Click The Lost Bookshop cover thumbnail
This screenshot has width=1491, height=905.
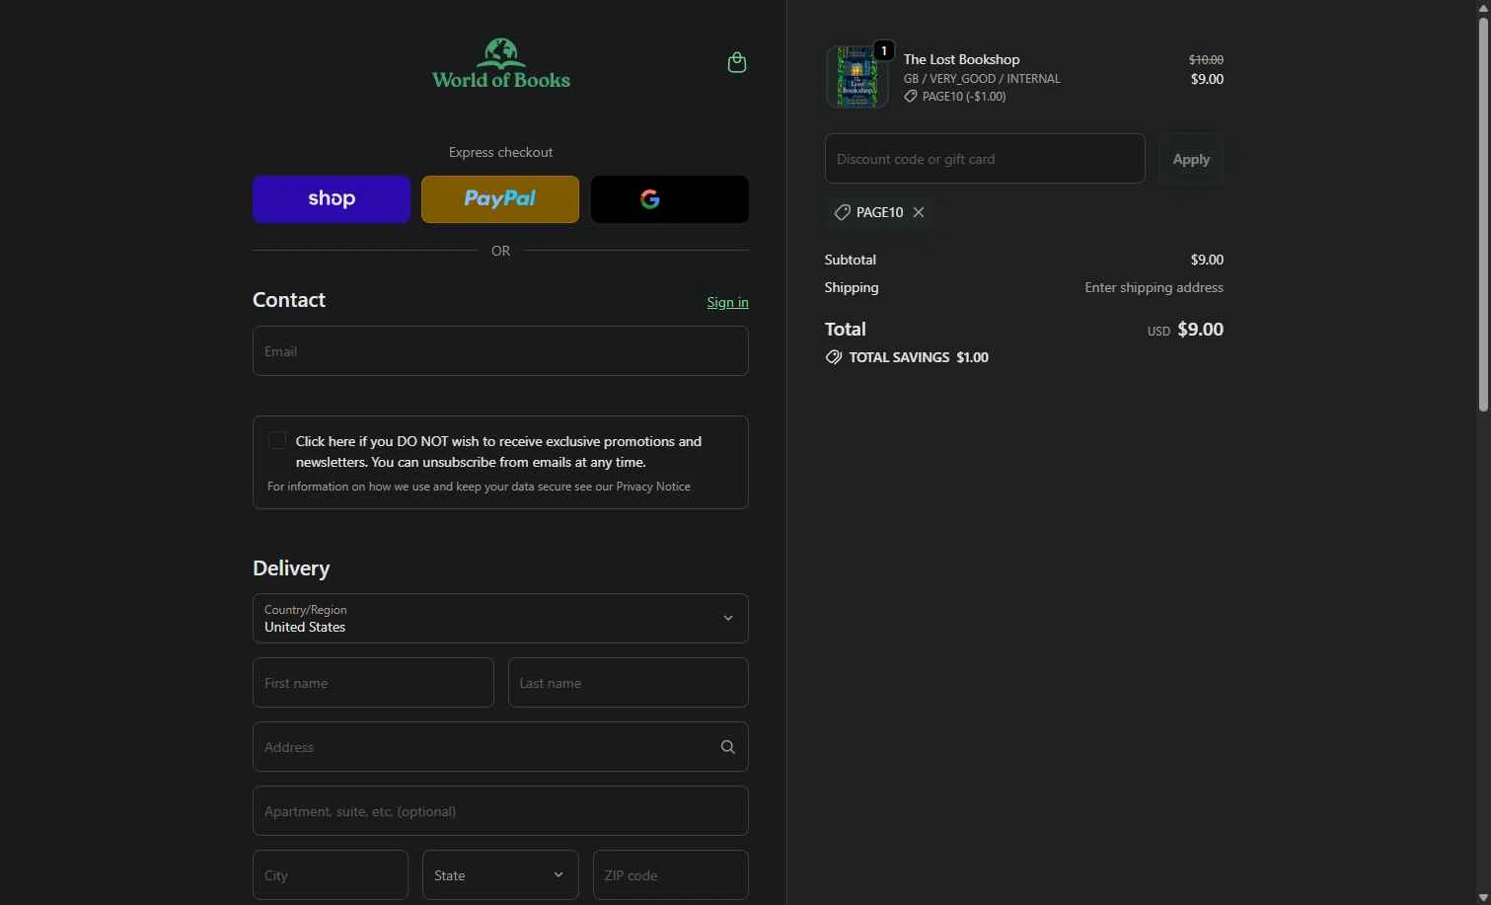(x=857, y=77)
